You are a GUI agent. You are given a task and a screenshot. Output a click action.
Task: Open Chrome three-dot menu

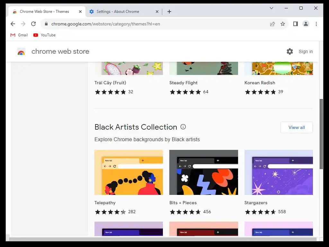tap(316, 24)
